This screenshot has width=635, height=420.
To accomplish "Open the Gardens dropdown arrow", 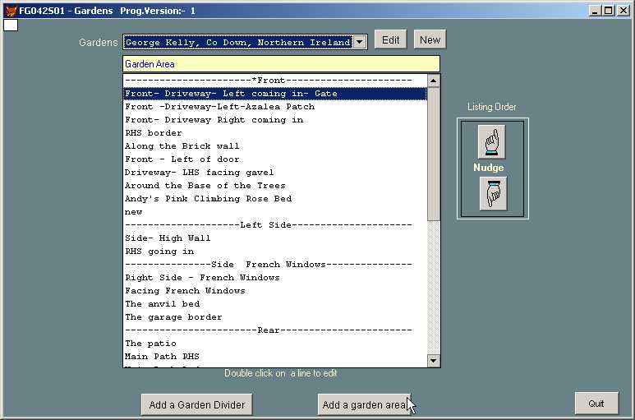I will click(360, 42).
